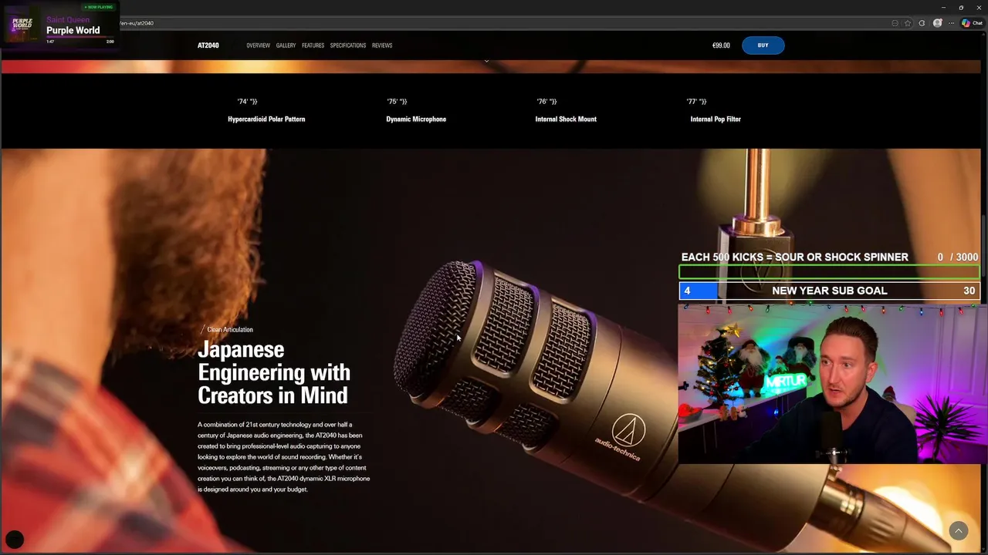Click the AT2040 product title

click(208, 45)
